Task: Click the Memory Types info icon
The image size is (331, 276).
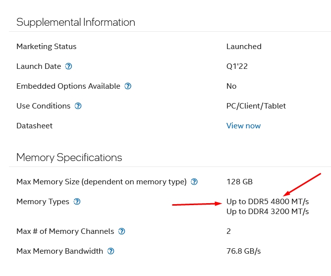Action: [x=77, y=202]
